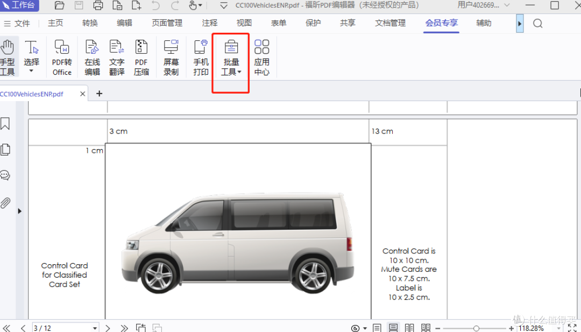Enable continuous facing pages view
Viewport: 581px width, 332px height.
(x=426, y=328)
